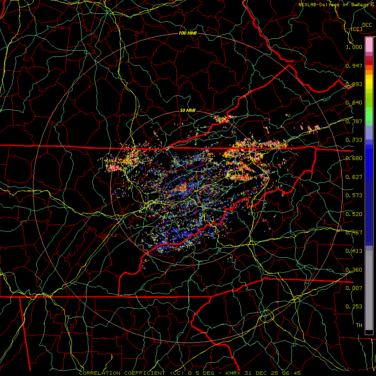Select the 0.573 legend value
The image size is (376, 376).
pyautogui.click(x=354, y=196)
